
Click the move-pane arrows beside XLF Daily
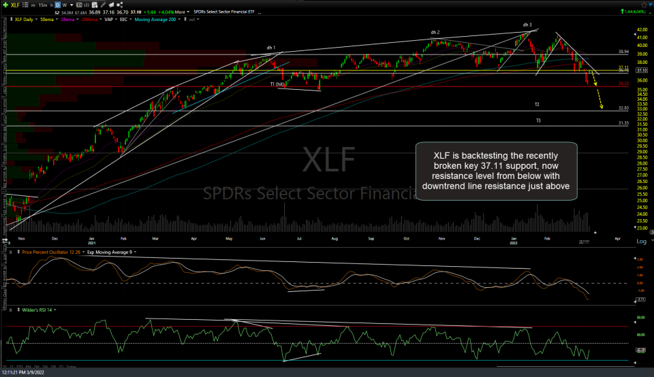point(12,19)
